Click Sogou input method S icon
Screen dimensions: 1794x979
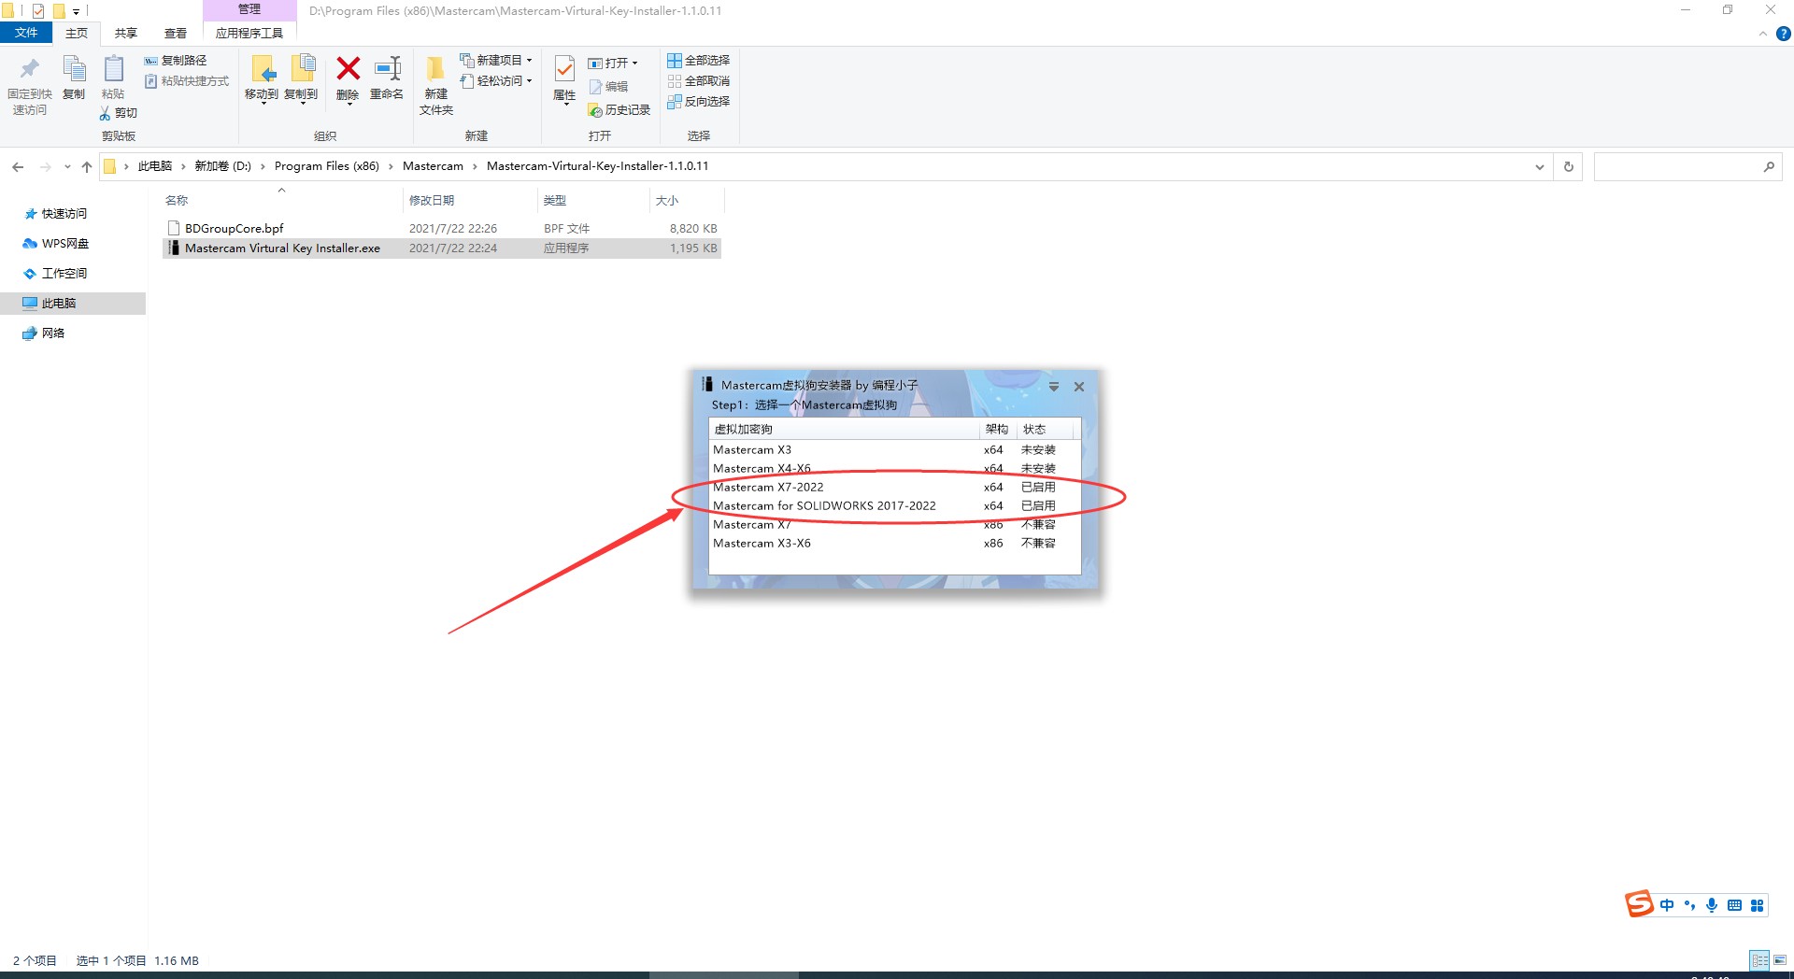[x=1639, y=904]
